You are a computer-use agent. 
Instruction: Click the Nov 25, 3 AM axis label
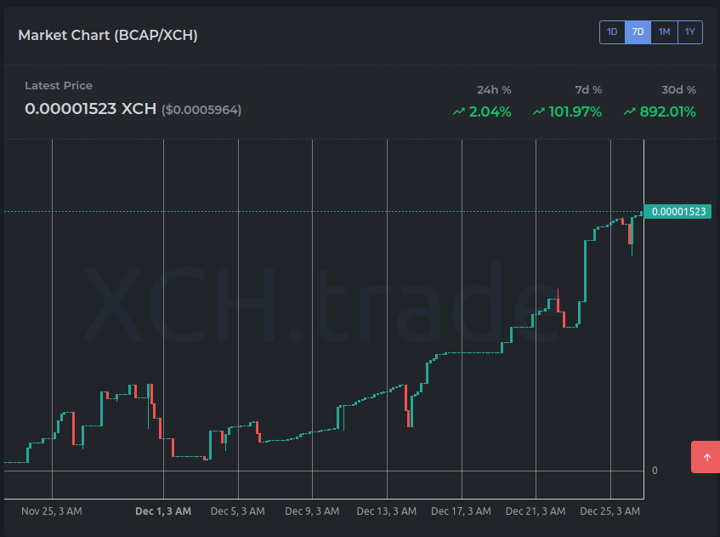point(51,511)
